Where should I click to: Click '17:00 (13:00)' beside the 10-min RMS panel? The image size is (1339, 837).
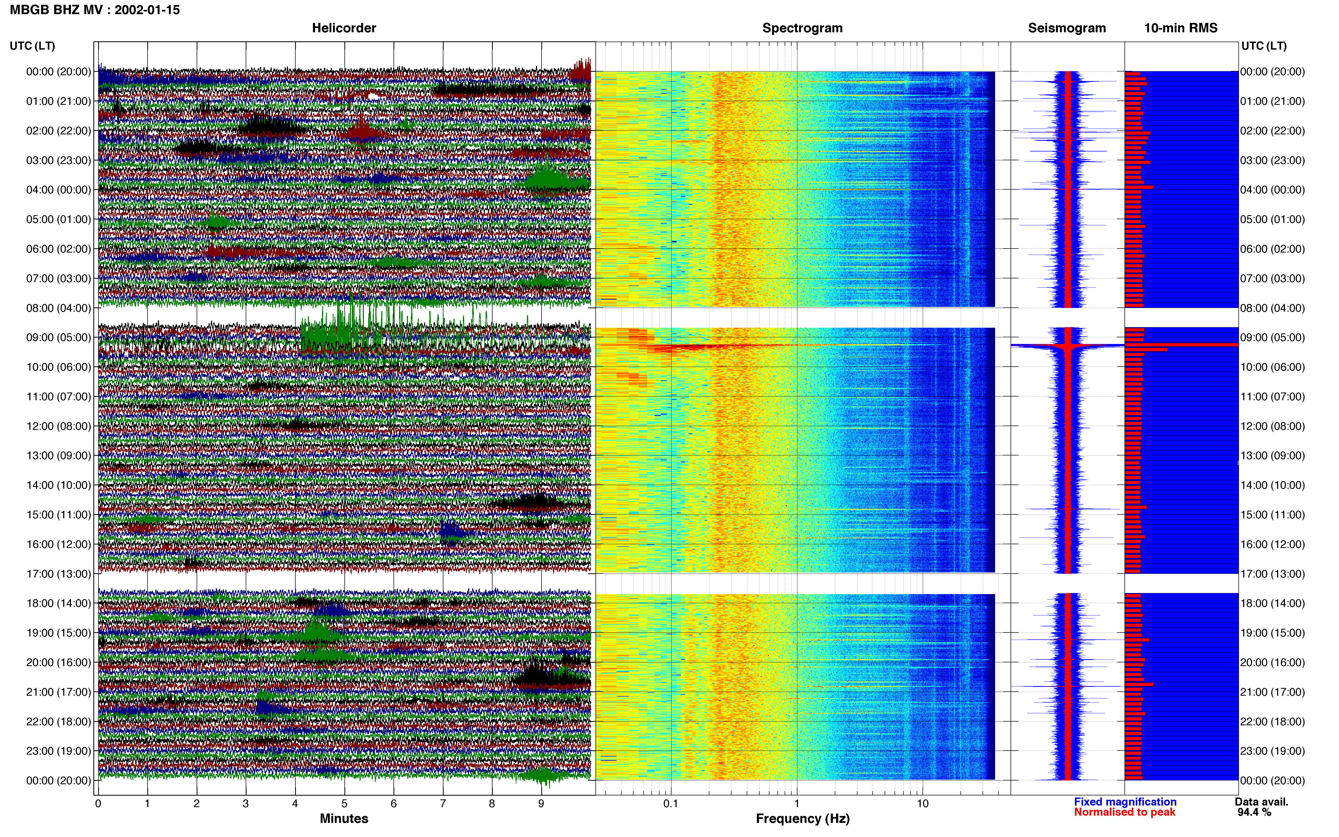pos(1273,574)
